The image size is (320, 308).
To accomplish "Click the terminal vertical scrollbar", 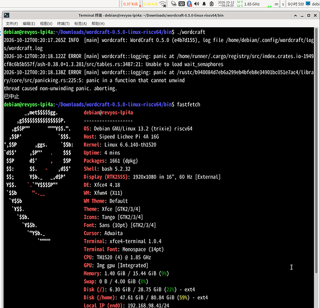I will [316, 151].
